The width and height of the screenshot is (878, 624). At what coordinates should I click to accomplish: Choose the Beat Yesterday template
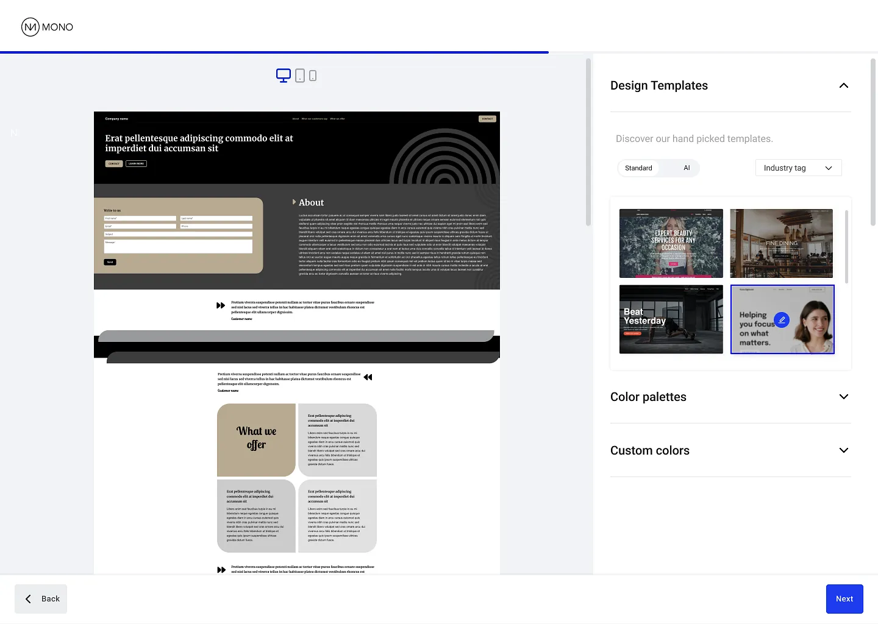coord(671,319)
